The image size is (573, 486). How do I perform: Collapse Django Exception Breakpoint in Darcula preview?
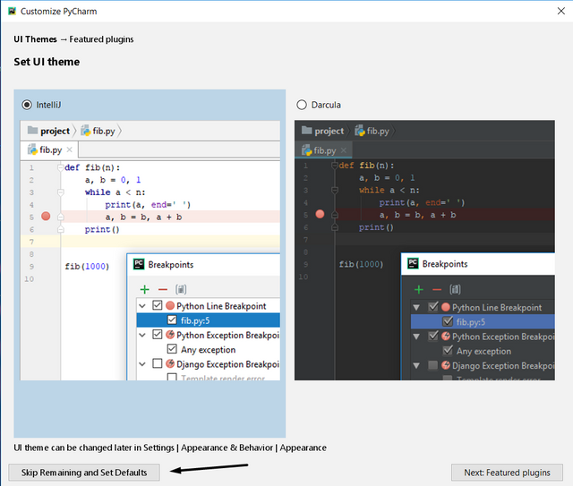416,365
